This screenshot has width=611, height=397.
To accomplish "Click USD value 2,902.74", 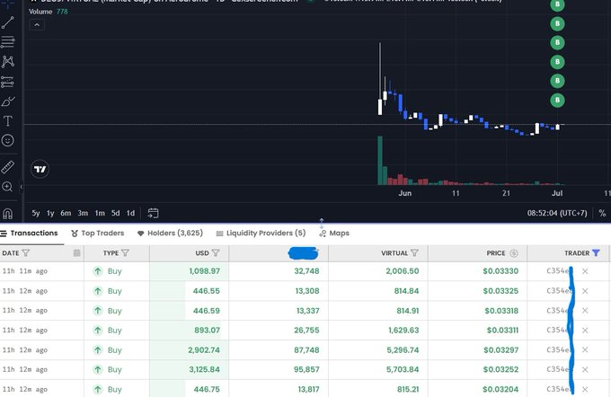I will coord(204,350).
